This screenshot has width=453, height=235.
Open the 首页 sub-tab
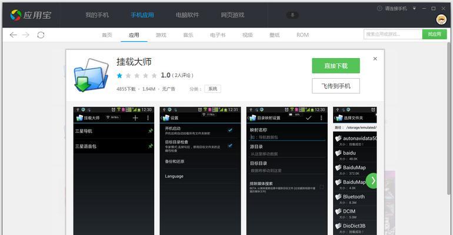(x=107, y=35)
